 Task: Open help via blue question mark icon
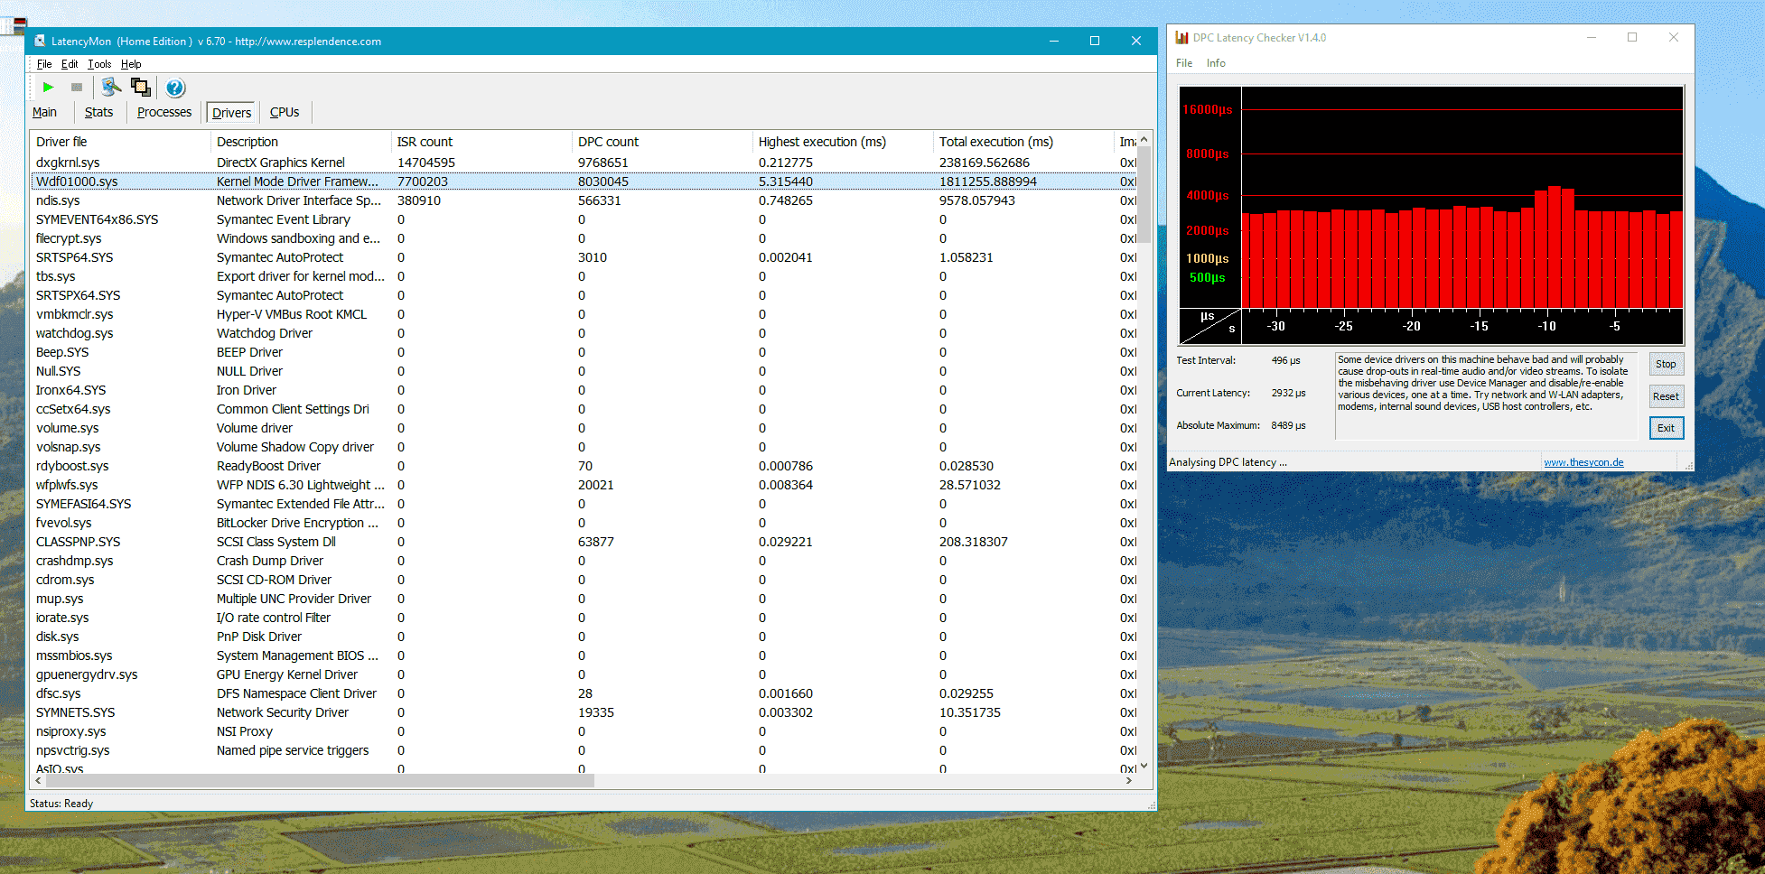point(175,88)
